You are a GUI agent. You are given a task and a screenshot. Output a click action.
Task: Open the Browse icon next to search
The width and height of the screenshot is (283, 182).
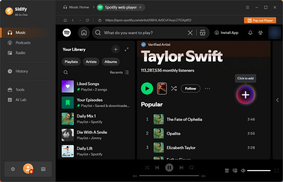click(203, 33)
